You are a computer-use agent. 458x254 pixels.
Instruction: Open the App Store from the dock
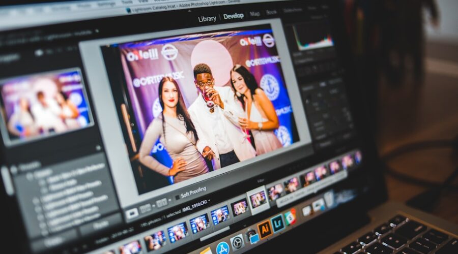click(222, 248)
